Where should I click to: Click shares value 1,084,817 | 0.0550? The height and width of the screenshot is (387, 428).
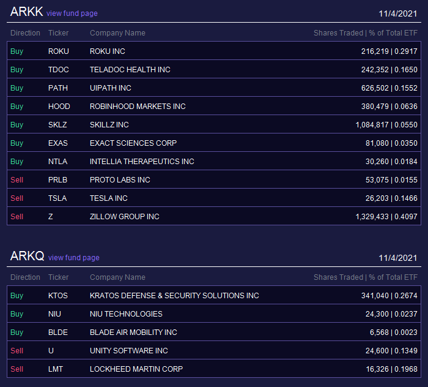(386, 125)
